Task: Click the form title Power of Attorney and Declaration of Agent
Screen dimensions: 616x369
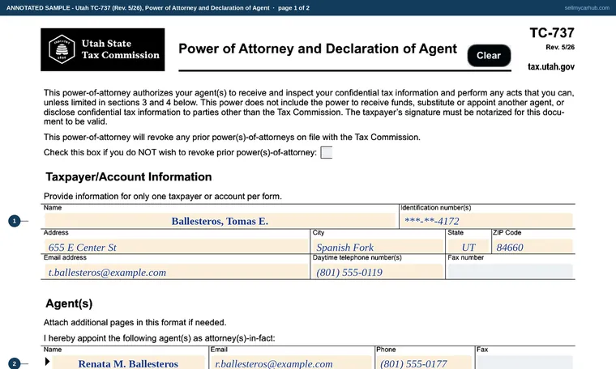Action: (318, 49)
